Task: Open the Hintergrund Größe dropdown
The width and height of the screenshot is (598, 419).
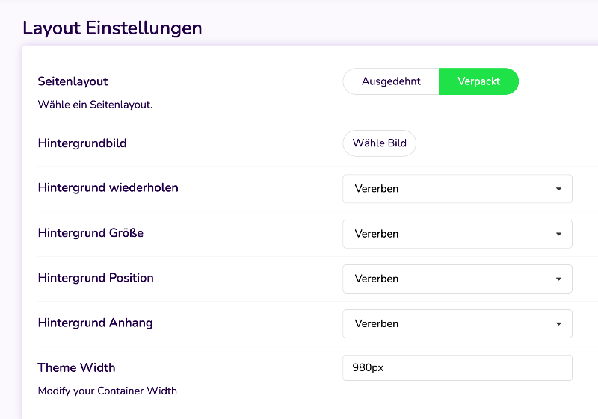Action: click(457, 234)
